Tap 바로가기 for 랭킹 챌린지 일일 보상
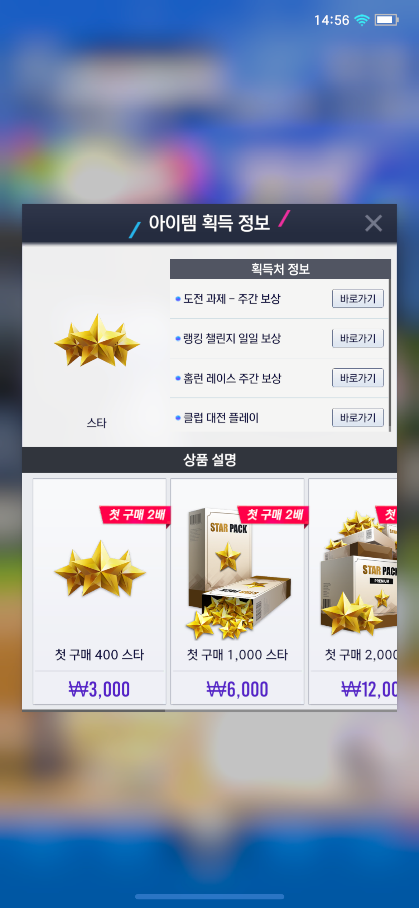Screen dimensions: 419x908 coord(358,338)
